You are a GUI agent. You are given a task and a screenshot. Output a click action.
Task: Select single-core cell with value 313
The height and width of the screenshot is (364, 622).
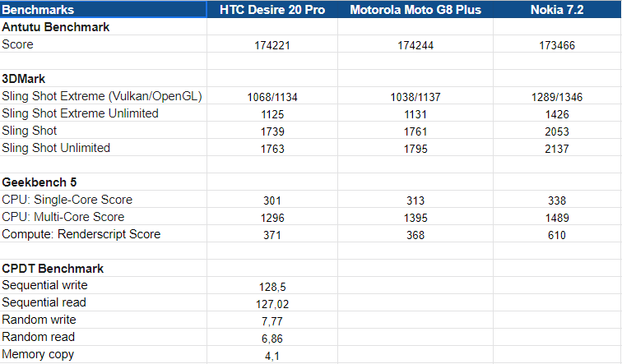[415, 200]
